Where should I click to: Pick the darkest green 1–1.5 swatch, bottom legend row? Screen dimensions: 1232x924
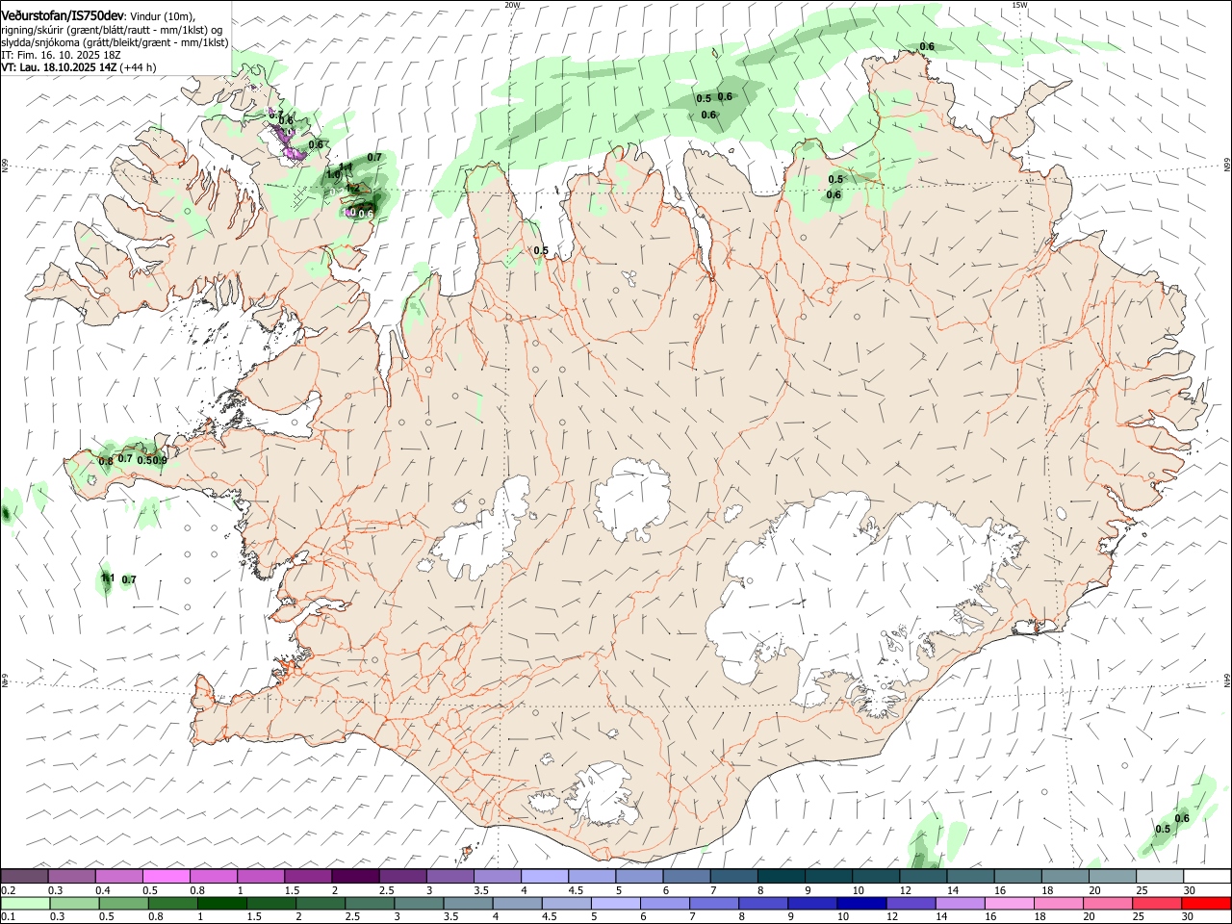click(x=222, y=903)
